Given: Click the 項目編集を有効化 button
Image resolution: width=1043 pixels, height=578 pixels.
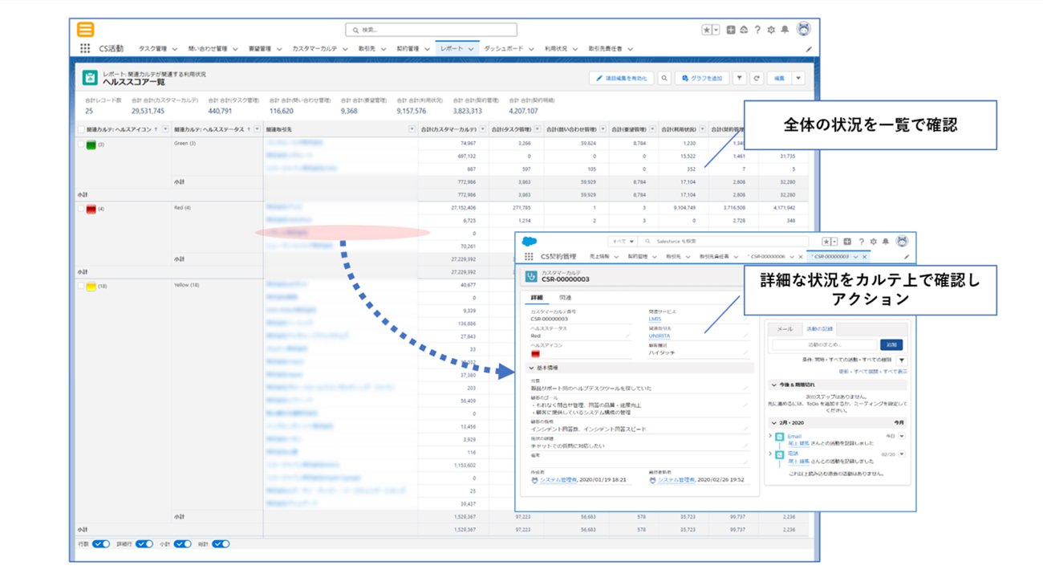Looking at the screenshot, I should pyautogui.click(x=621, y=78).
